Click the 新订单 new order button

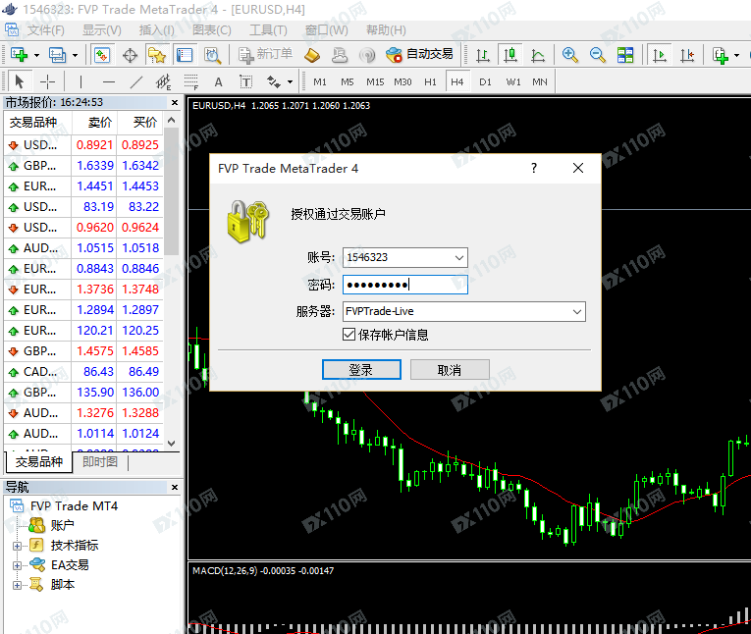tap(266, 55)
